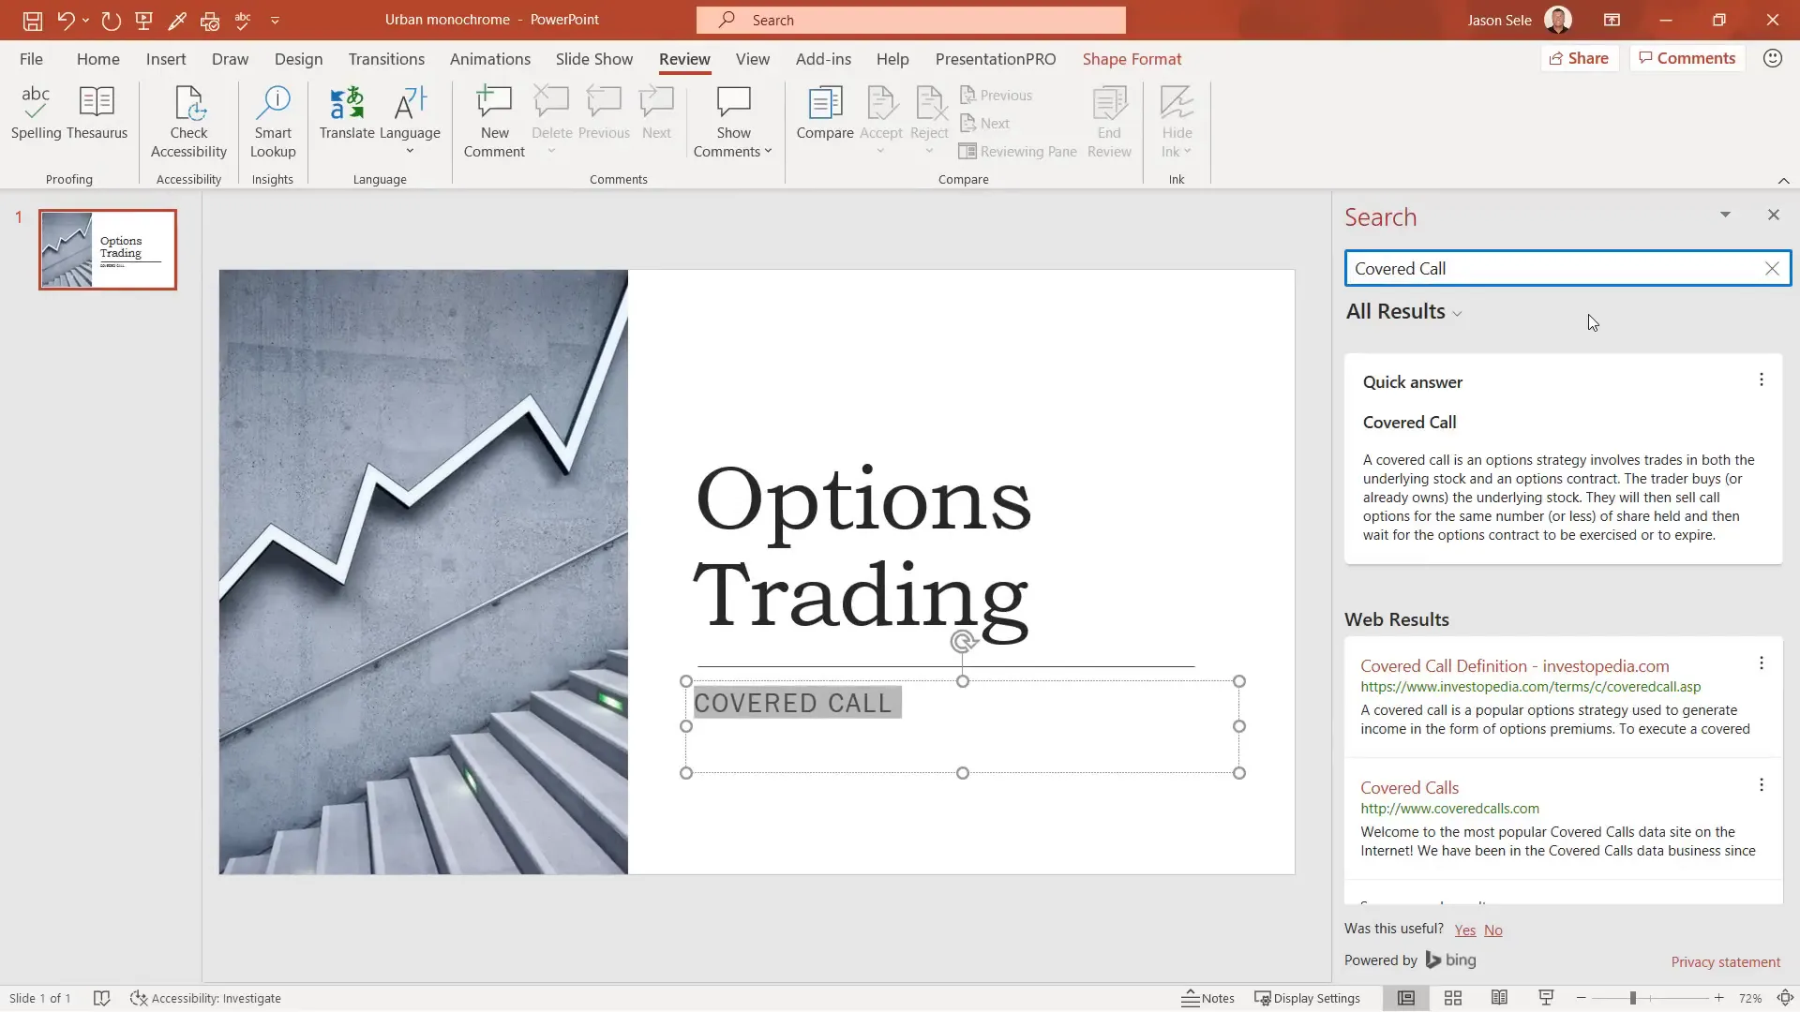Open Smart Lookup
1800x1012 pixels.
tap(273, 123)
